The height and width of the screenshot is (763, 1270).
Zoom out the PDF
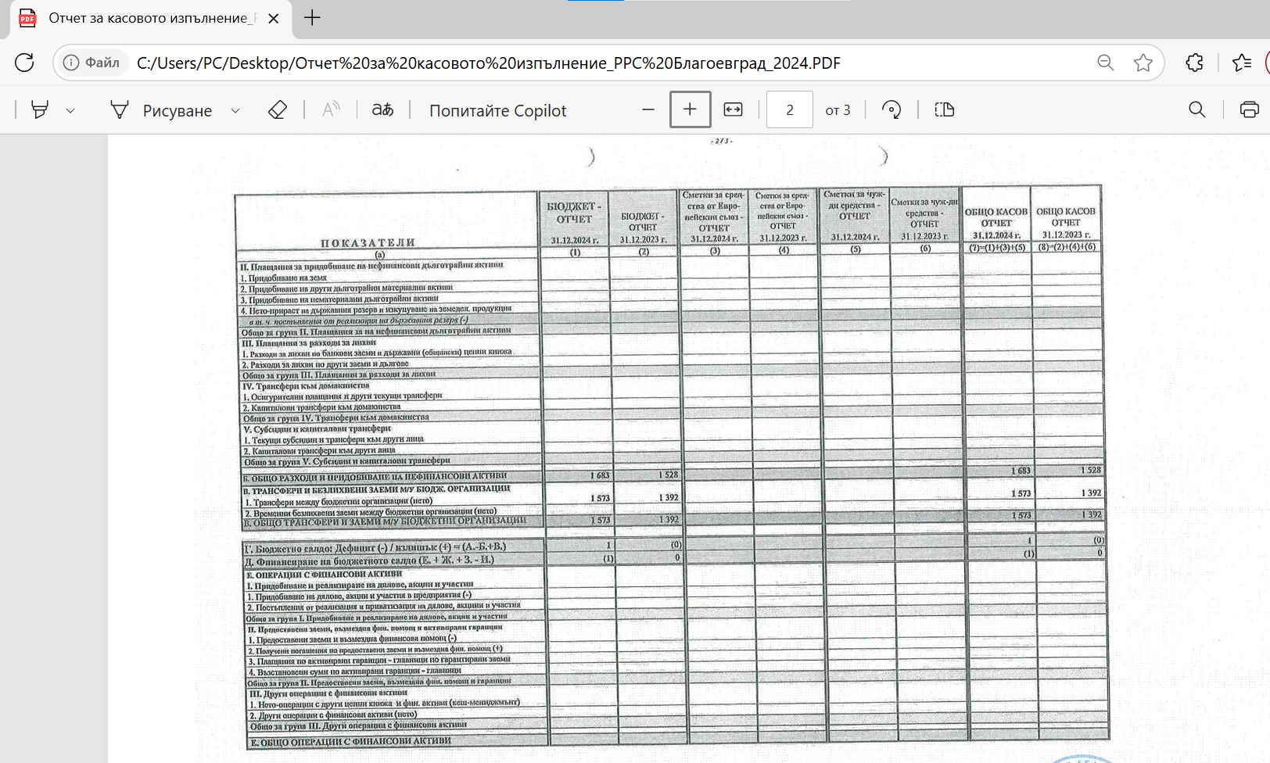coord(648,110)
